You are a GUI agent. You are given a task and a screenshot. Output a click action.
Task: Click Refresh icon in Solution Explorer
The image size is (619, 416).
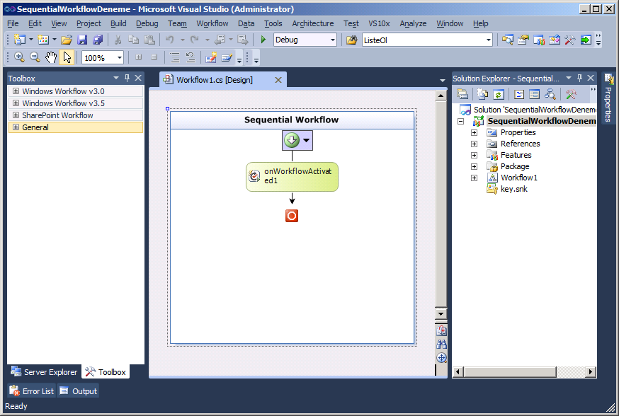(x=499, y=94)
